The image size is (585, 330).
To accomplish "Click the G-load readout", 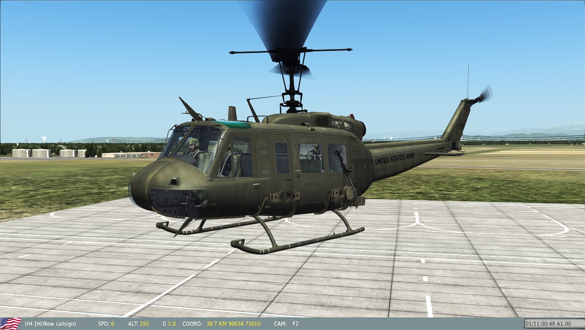I will pos(169,324).
